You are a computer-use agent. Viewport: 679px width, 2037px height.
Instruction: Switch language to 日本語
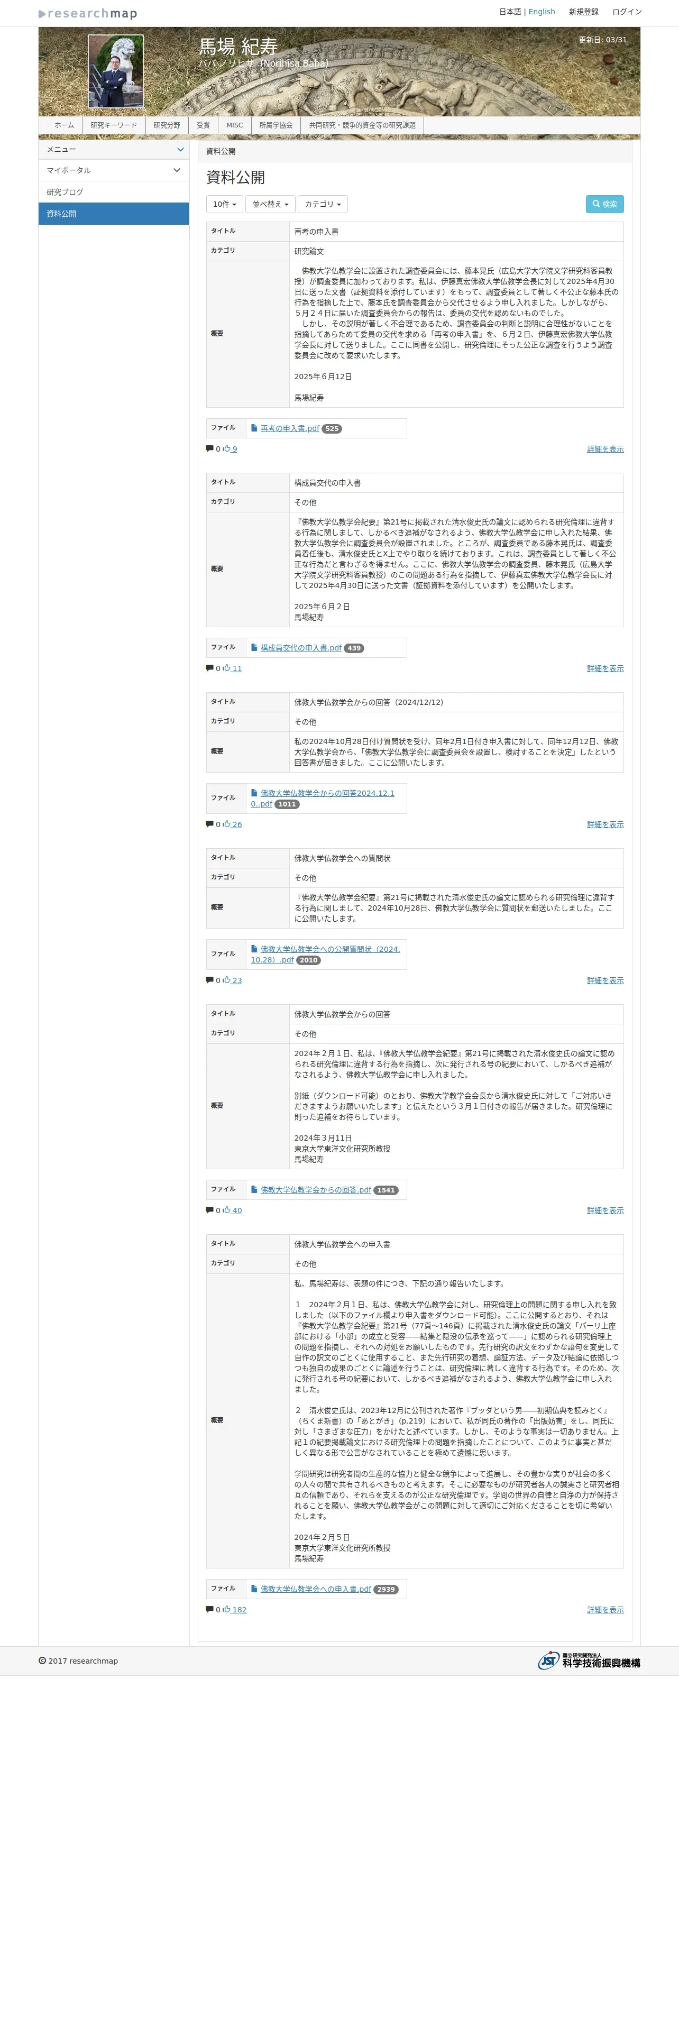pos(510,12)
